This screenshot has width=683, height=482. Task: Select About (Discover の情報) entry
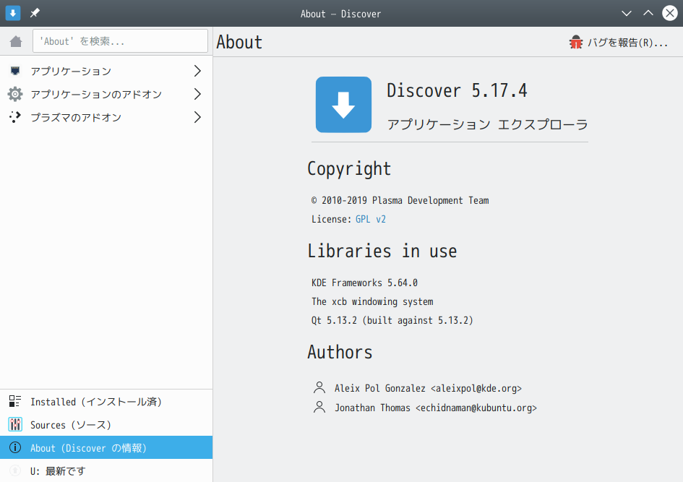coord(106,447)
